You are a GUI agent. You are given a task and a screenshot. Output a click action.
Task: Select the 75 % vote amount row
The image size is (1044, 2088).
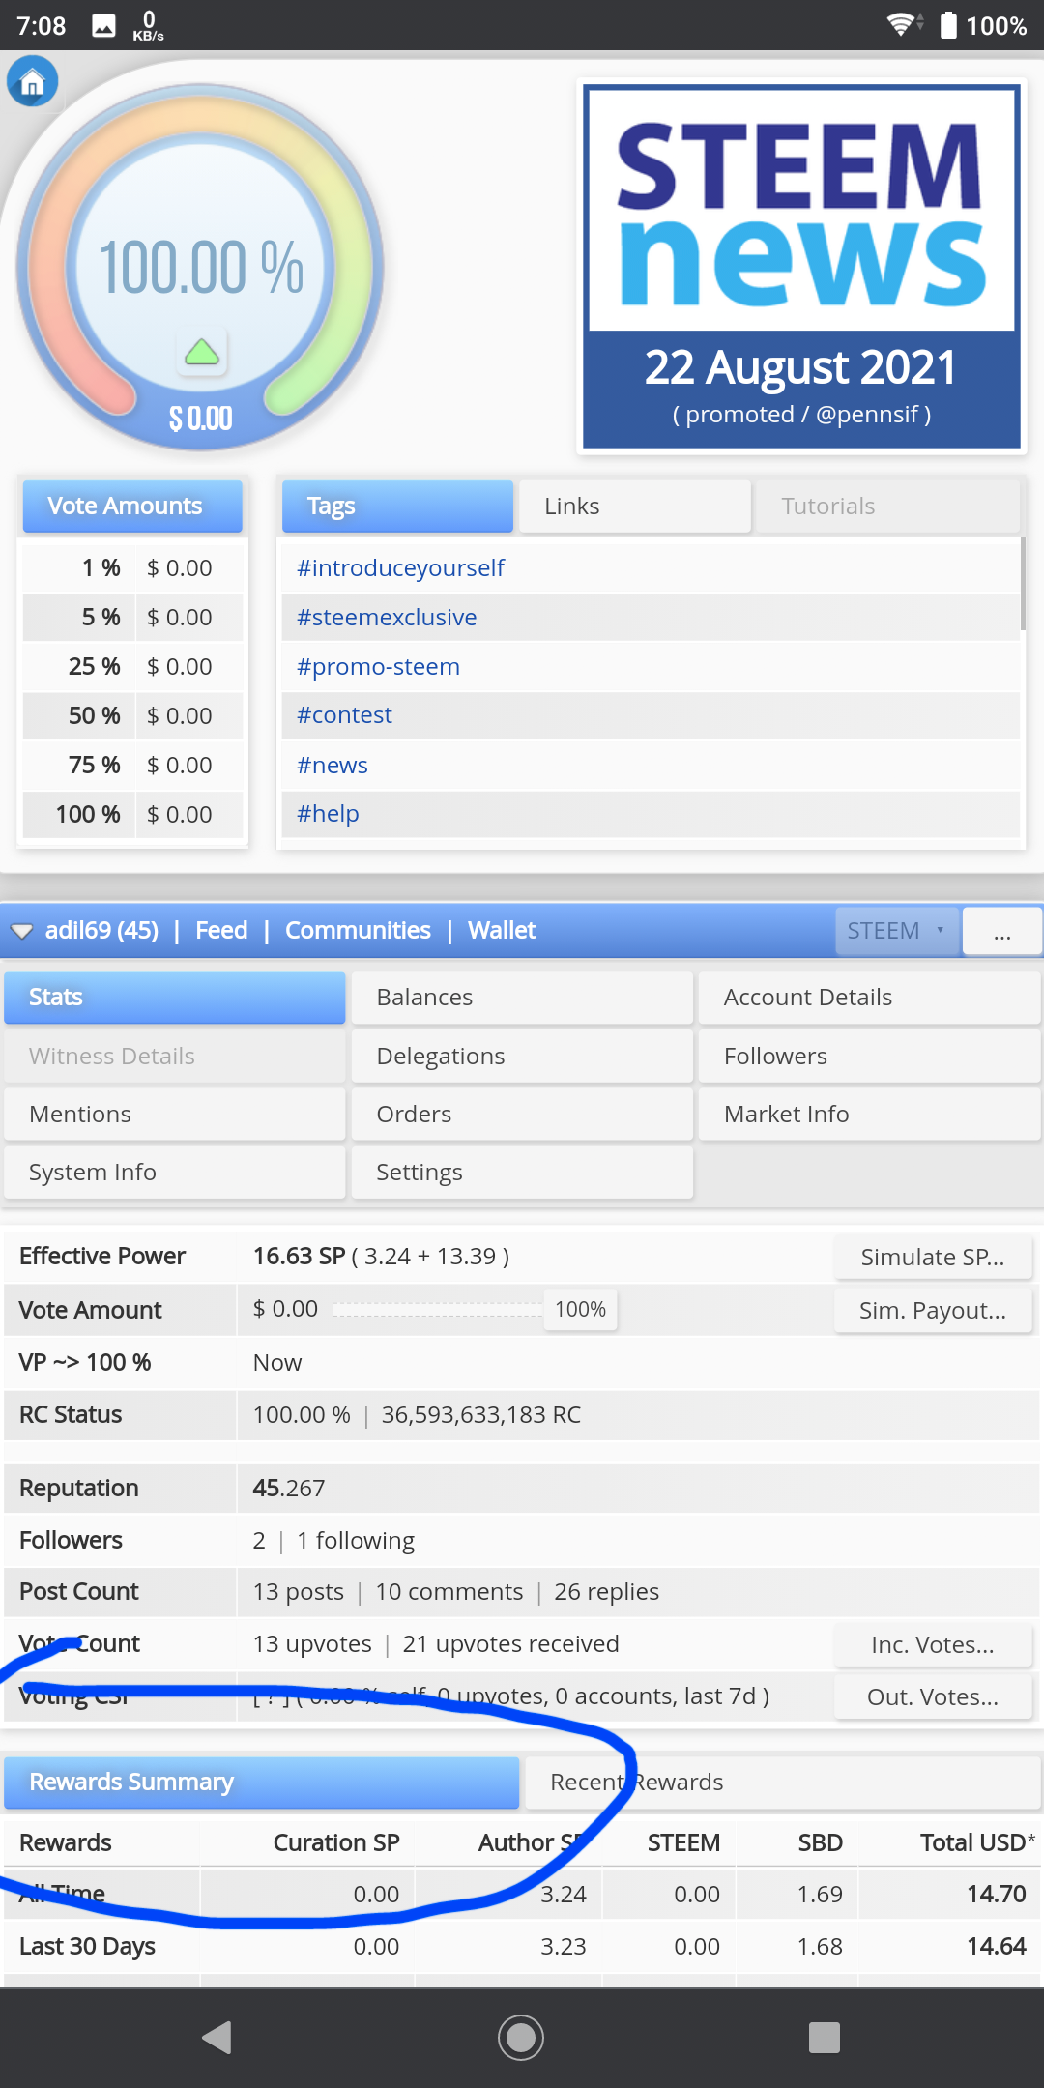point(132,765)
